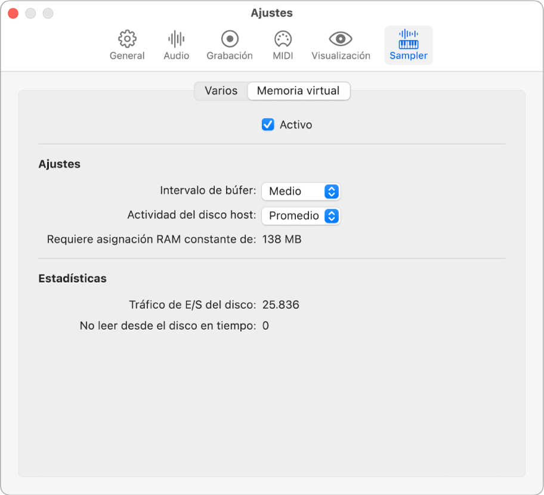Open the gear icon for General preferences
Image resolution: width=544 pixels, height=495 pixels.
[x=126, y=39]
